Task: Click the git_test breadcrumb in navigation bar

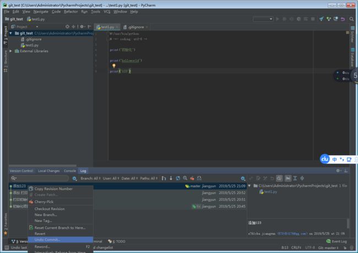Action: click(14, 19)
